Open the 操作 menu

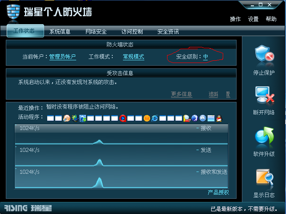(235, 19)
